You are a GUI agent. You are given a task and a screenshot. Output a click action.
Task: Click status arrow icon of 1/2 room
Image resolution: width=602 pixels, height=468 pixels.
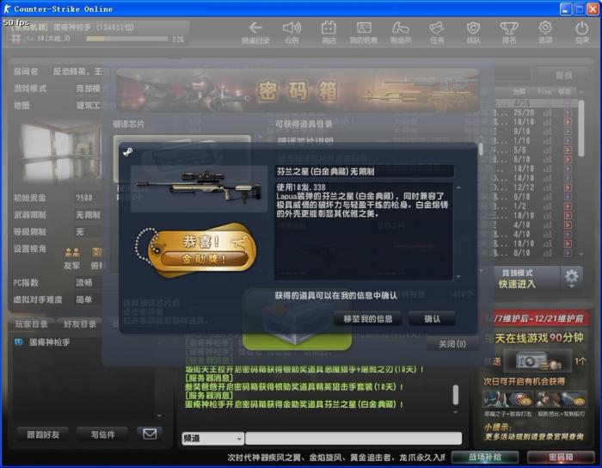[x=568, y=206]
